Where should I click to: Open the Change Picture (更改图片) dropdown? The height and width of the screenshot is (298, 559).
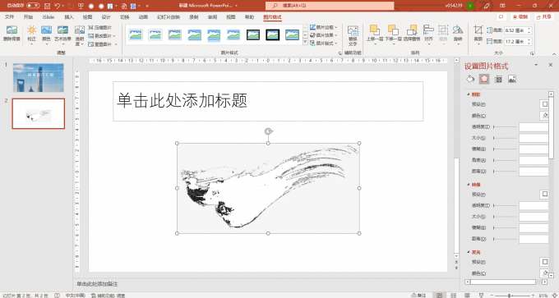point(102,36)
